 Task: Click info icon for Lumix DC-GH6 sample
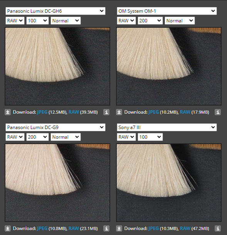click(106, 112)
